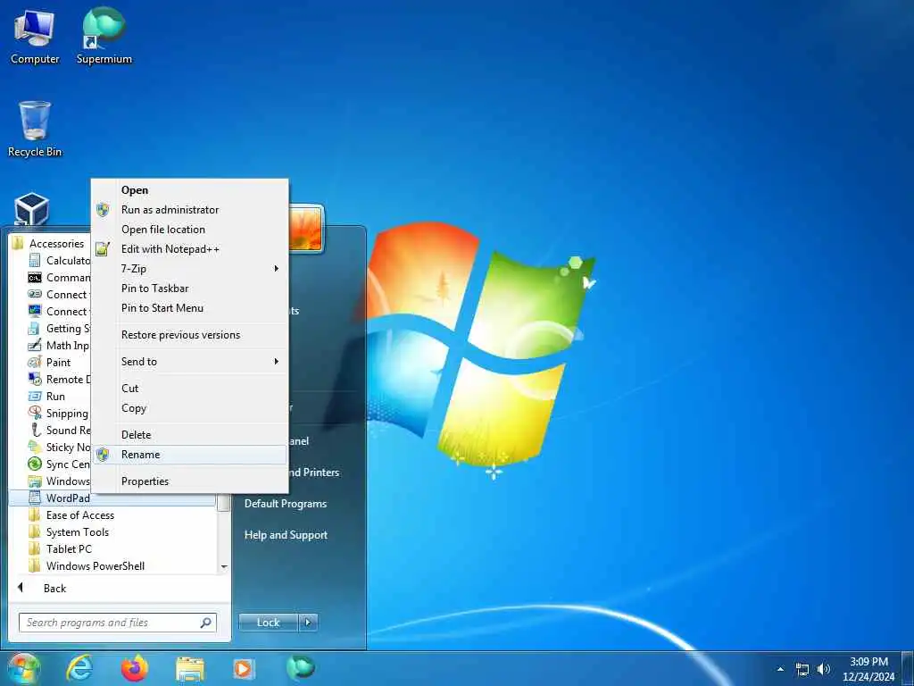Screen dimensions: 914x686
Task: Choose Open file location
Action: pyautogui.click(x=189, y=230)
